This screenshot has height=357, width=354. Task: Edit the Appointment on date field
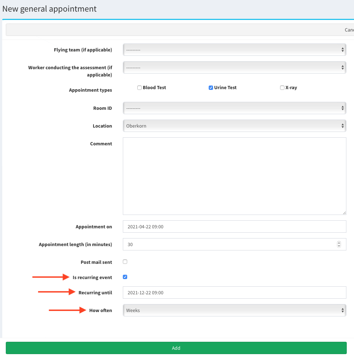[234, 227]
